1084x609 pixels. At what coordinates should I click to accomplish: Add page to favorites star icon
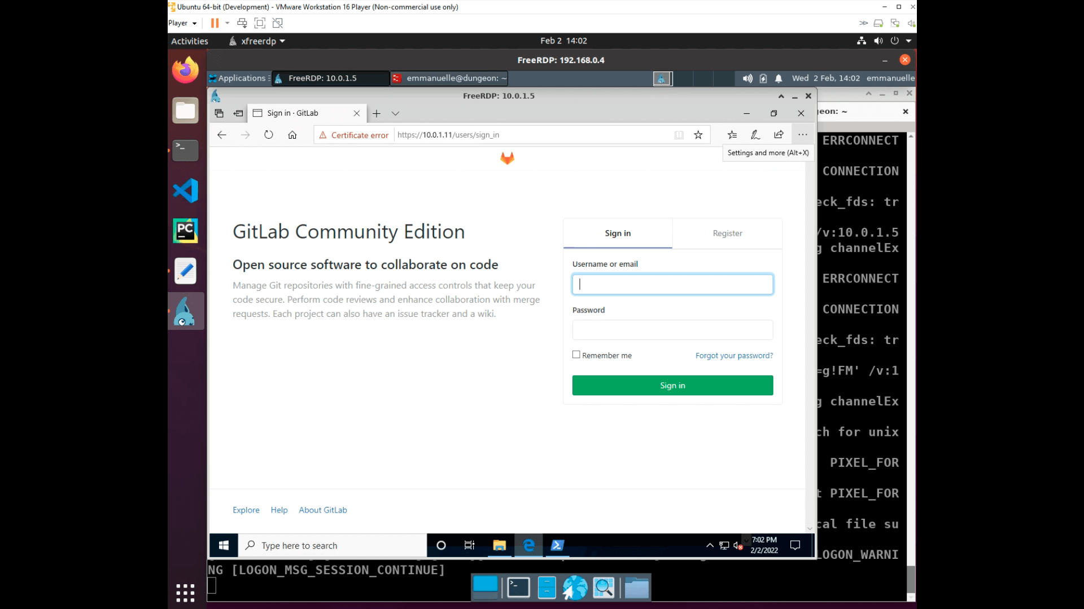coord(698,135)
